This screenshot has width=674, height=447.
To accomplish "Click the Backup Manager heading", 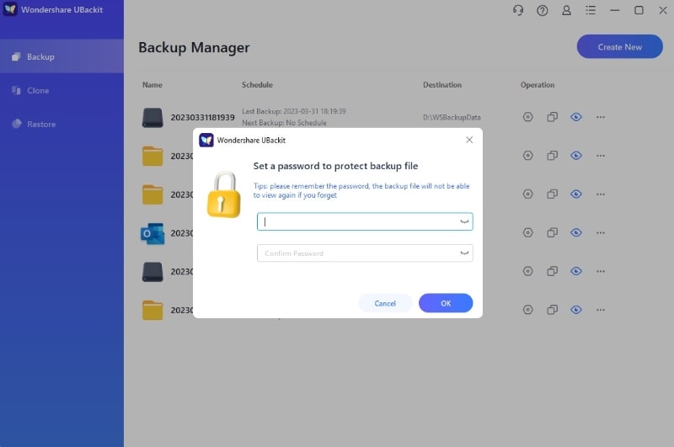I will point(194,47).
